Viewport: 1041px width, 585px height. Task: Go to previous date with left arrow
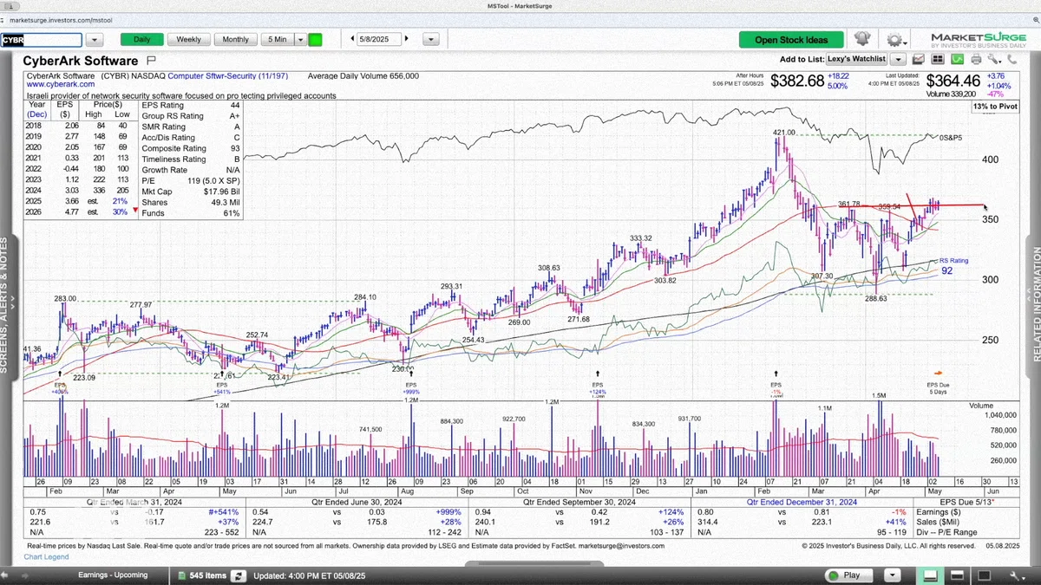(x=352, y=39)
